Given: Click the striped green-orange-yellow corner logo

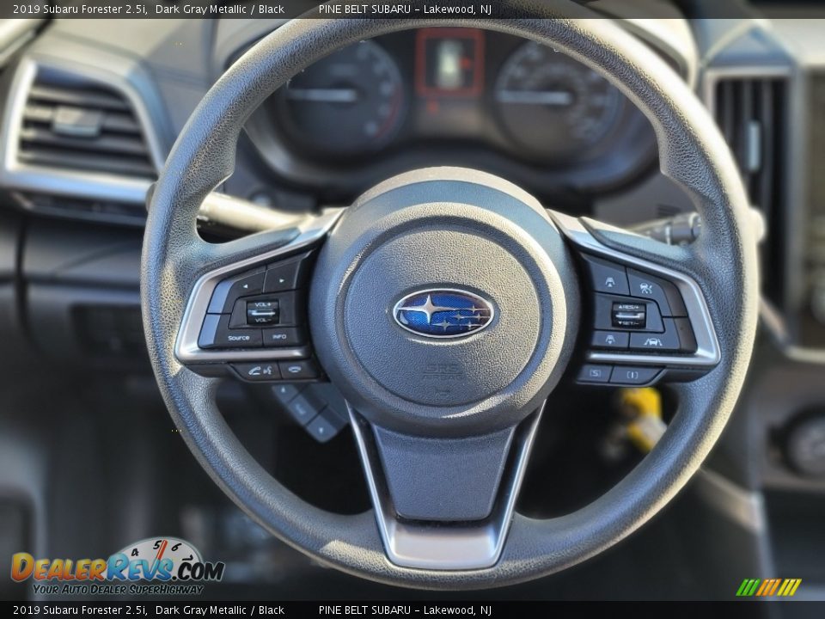Looking at the screenshot, I should point(768,587).
